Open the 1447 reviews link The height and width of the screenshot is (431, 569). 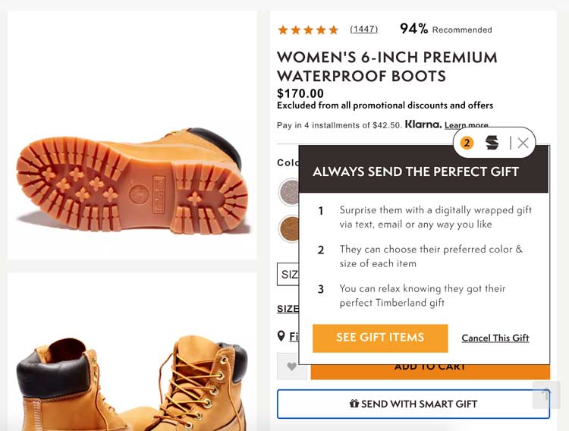click(363, 30)
